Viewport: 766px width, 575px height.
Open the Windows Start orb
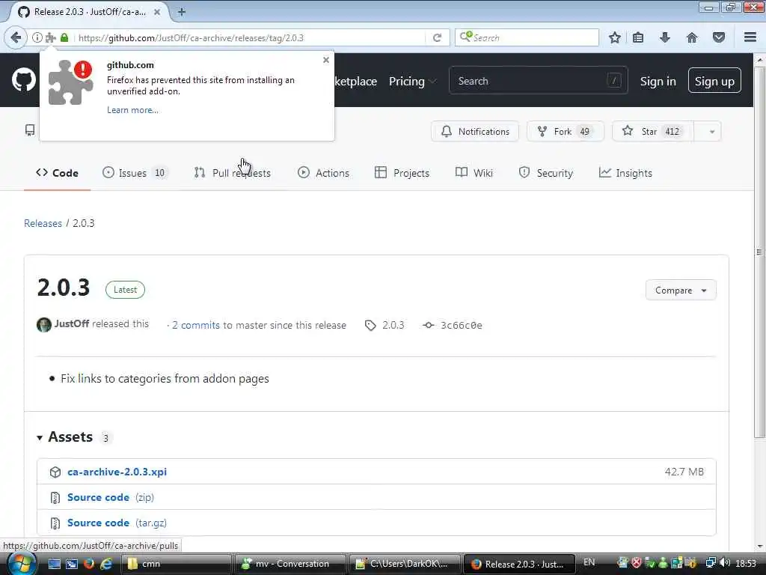pos(20,563)
